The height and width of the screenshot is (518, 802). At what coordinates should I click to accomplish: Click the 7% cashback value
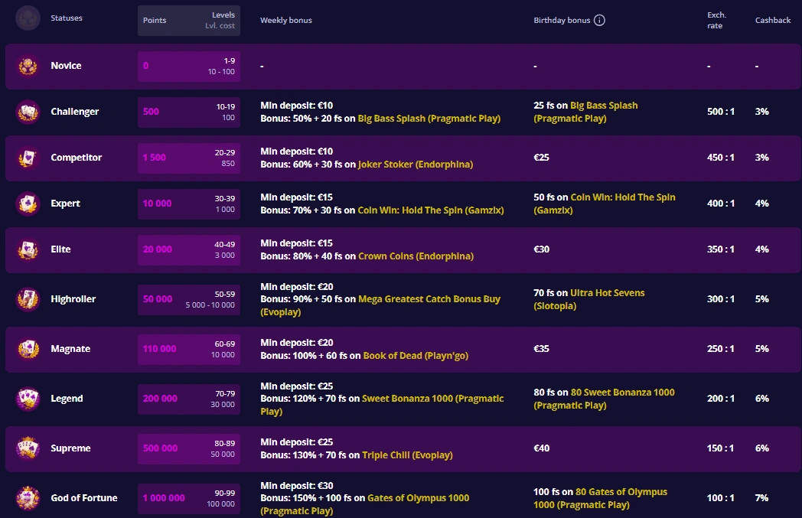[x=761, y=498]
